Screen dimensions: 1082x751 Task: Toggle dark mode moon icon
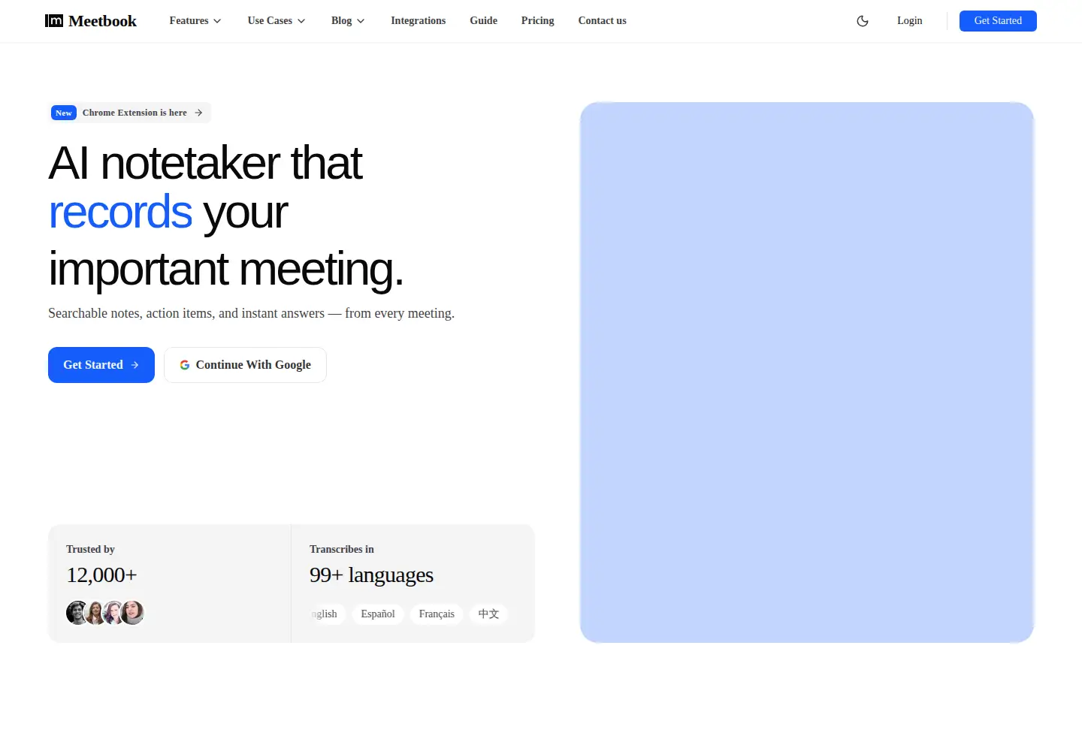(863, 21)
